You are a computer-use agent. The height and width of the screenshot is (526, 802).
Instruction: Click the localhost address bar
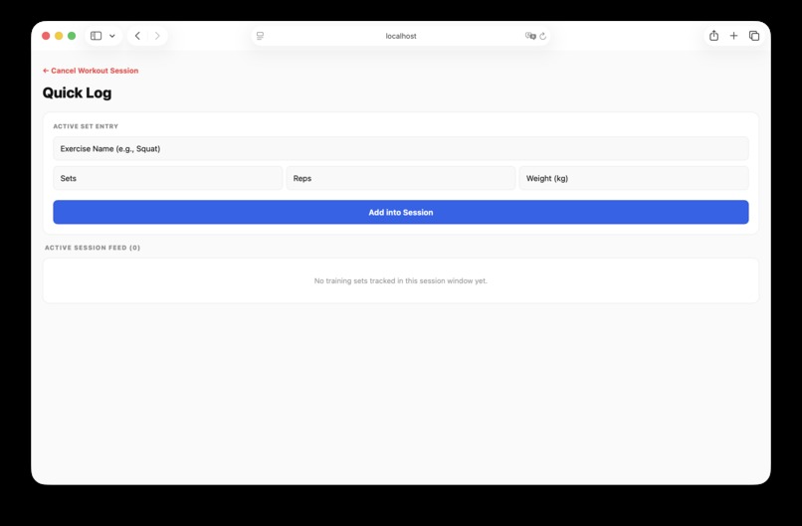click(400, 36)
